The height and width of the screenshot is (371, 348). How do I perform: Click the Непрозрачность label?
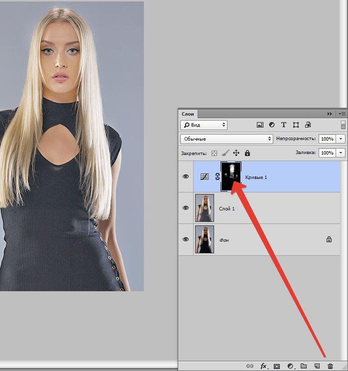pyautogui.click(x=296, y=139)
